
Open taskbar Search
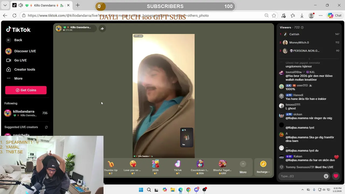pos(149,190)
